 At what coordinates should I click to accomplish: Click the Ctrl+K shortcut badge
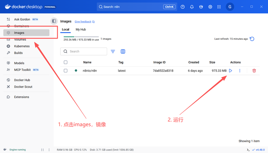[169, 7]
